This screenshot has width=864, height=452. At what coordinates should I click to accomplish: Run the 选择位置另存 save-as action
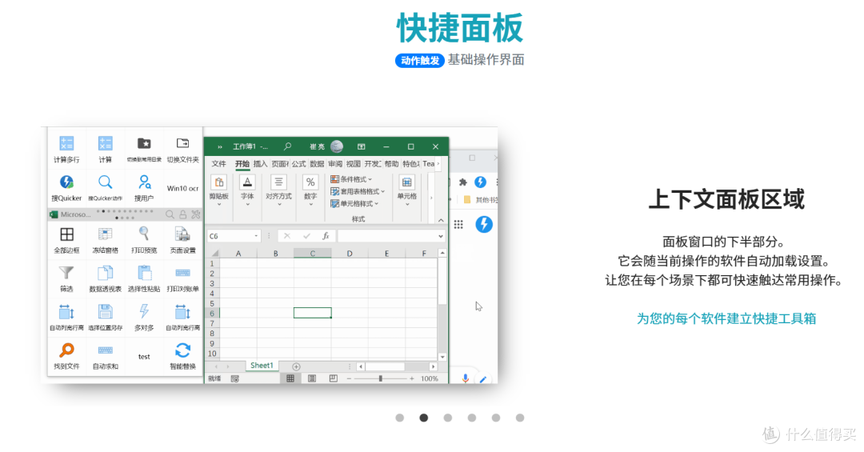coord(106,318)
